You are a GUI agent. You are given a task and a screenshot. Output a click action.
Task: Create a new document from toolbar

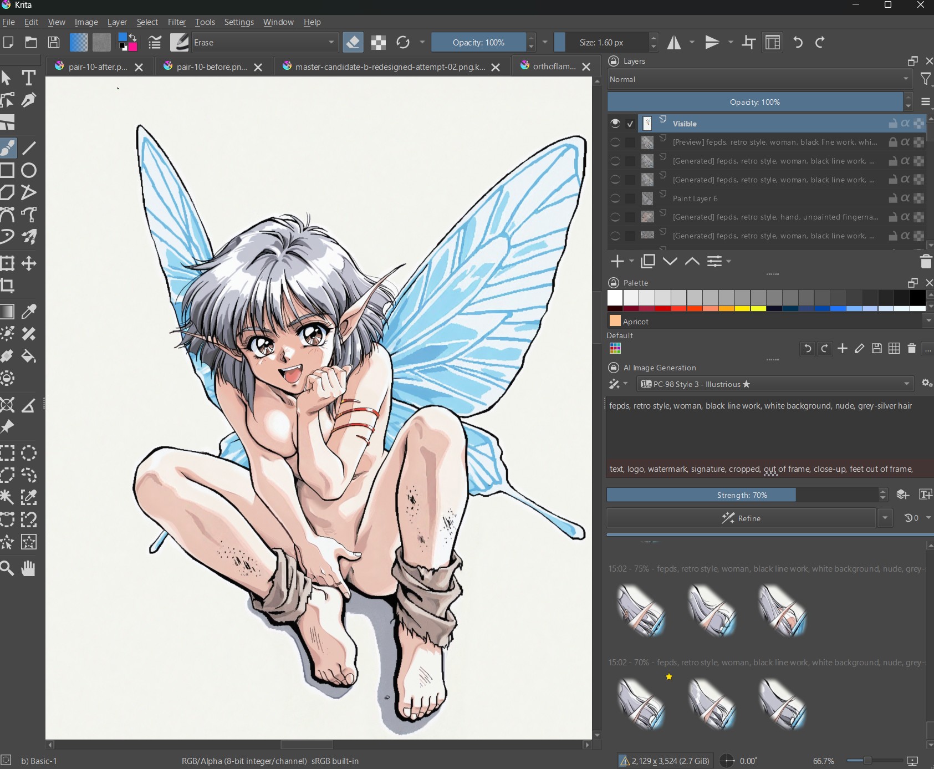(x=8, y=43)
